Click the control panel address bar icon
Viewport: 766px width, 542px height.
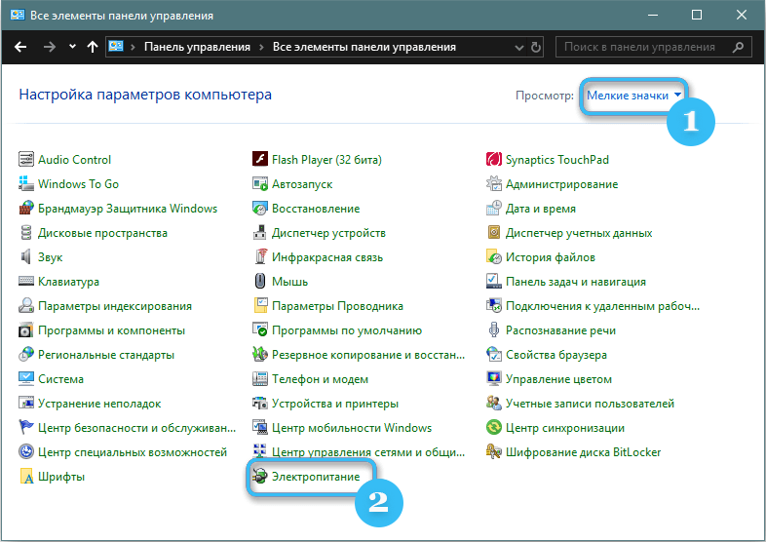[116, 47]
